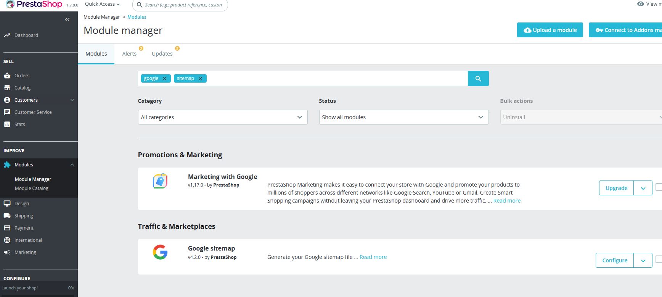Click the Dashboard trend icon
662x297 pixels.
click(7, 35)
